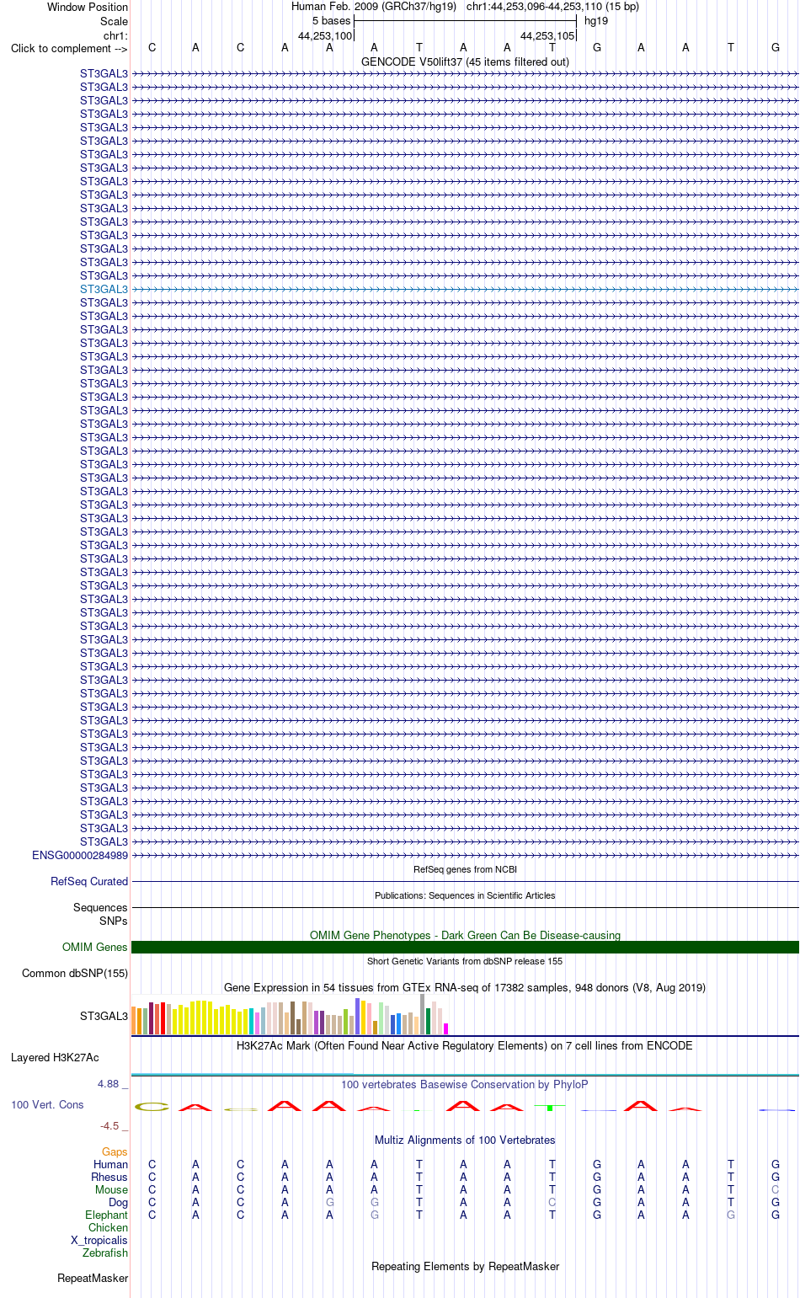
Task: Click the 'GENCODE V50lift37 (45 items filtered out)' title
Action: 465,61
